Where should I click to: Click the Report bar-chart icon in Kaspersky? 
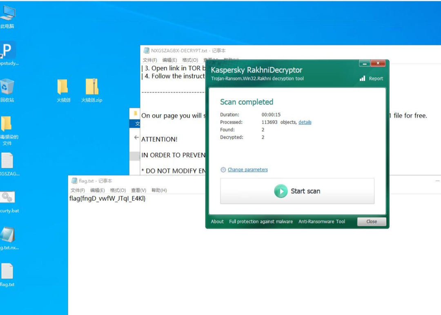(363, 78)
